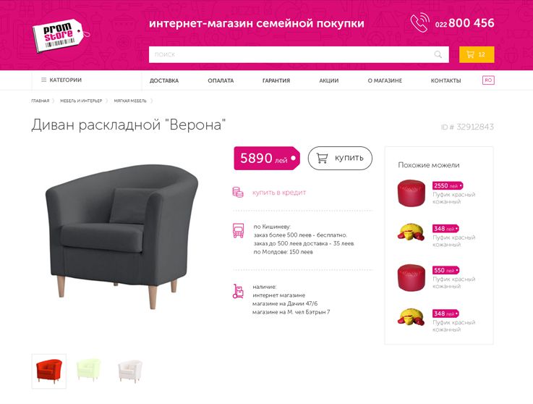
Task: Select the red armchair color thumbnail
Action: tap(49, 371)
